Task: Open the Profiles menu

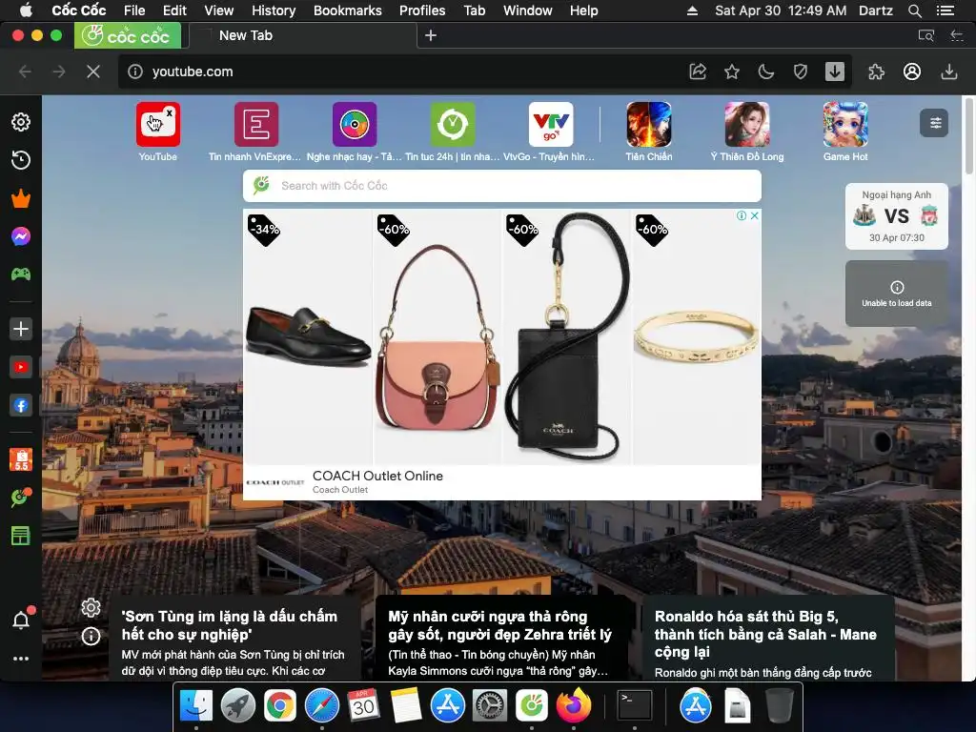Action: pyautogui.click(x=422, y=10)
